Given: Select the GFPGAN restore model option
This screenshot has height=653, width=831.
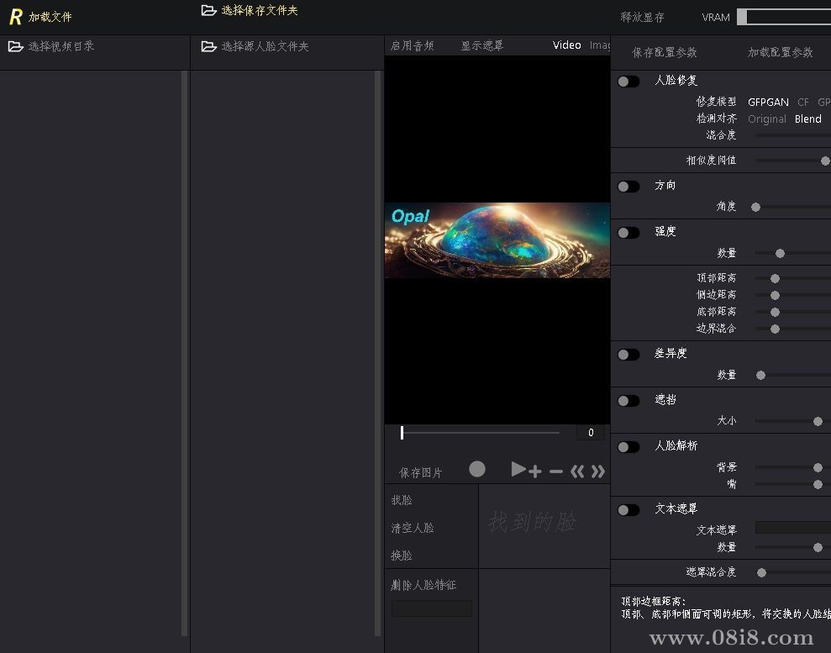Looking at the screenshot, I should [x=767, y=102].
